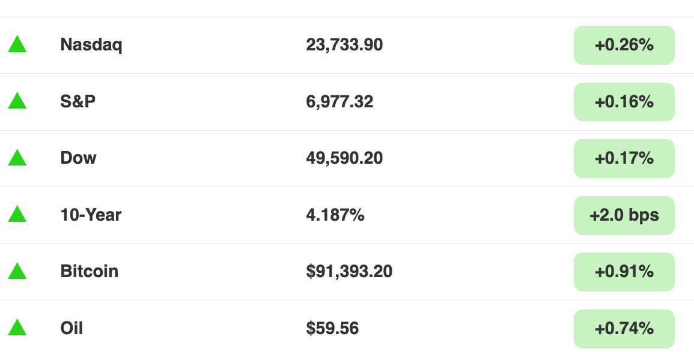The width and height of the screenshot is (694, 352).
Task: Click the green up arrow beside S&P
Action: tap(17, 101)
